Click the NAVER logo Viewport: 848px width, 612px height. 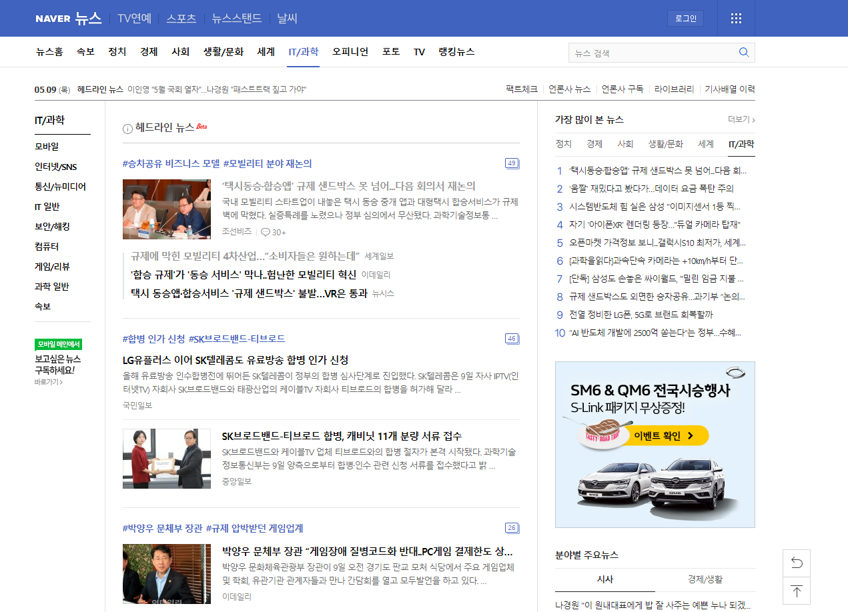(53, 19)
